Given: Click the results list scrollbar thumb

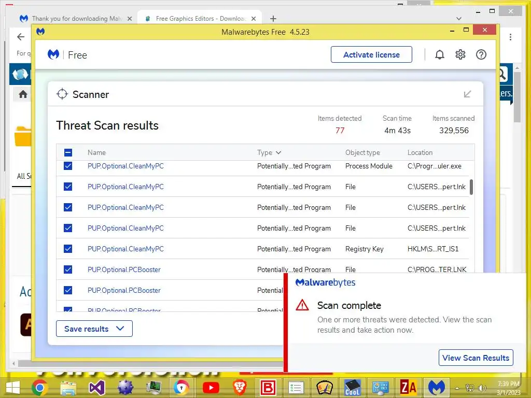Looking at the screenshot, I should coord(471,187).
